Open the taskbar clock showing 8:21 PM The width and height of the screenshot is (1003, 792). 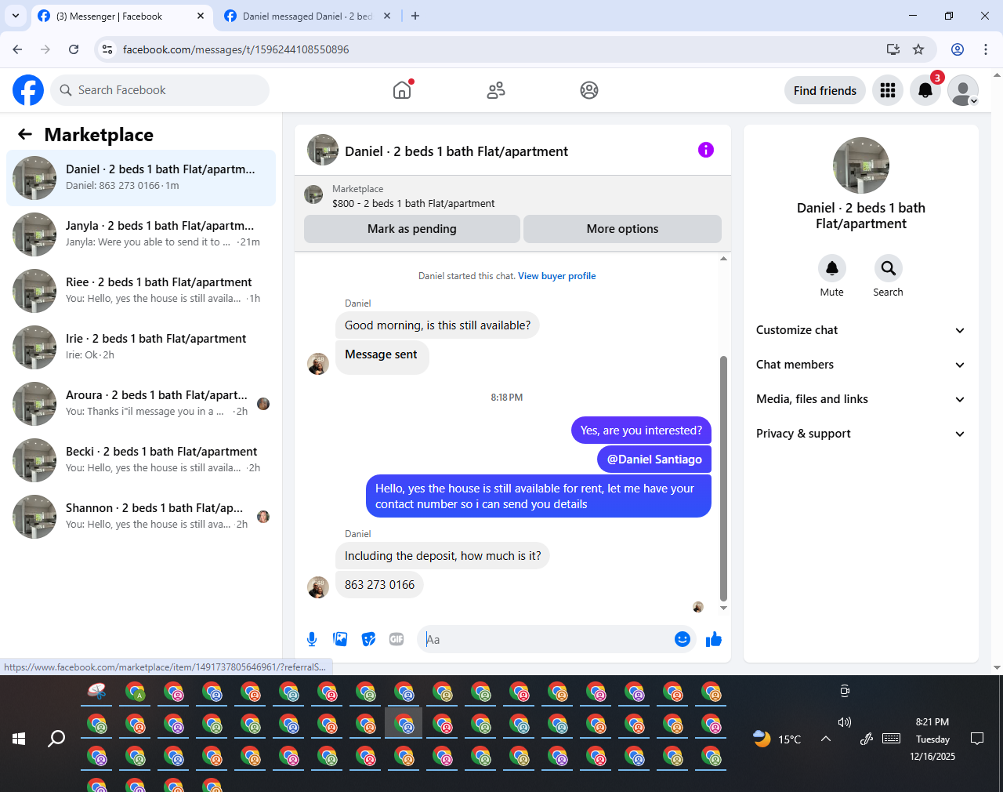coord(932,739)
